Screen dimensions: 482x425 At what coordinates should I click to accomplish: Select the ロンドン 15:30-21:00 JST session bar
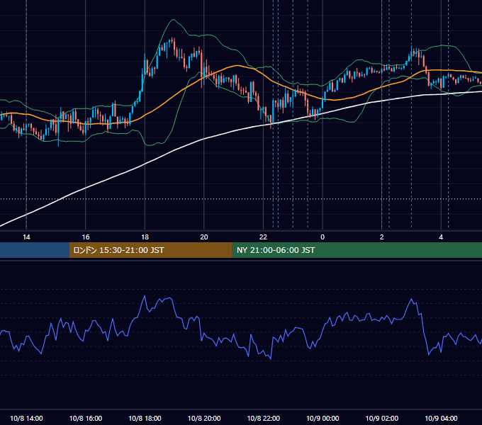[x=150, y=250]
